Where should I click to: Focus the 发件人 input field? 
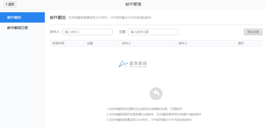(87, 32)
